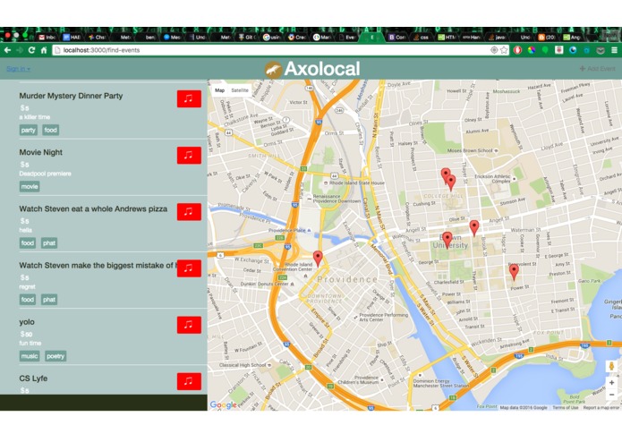Click the Deadpool premiere description text
Screen dimensions: 622x442
[46, 174]
